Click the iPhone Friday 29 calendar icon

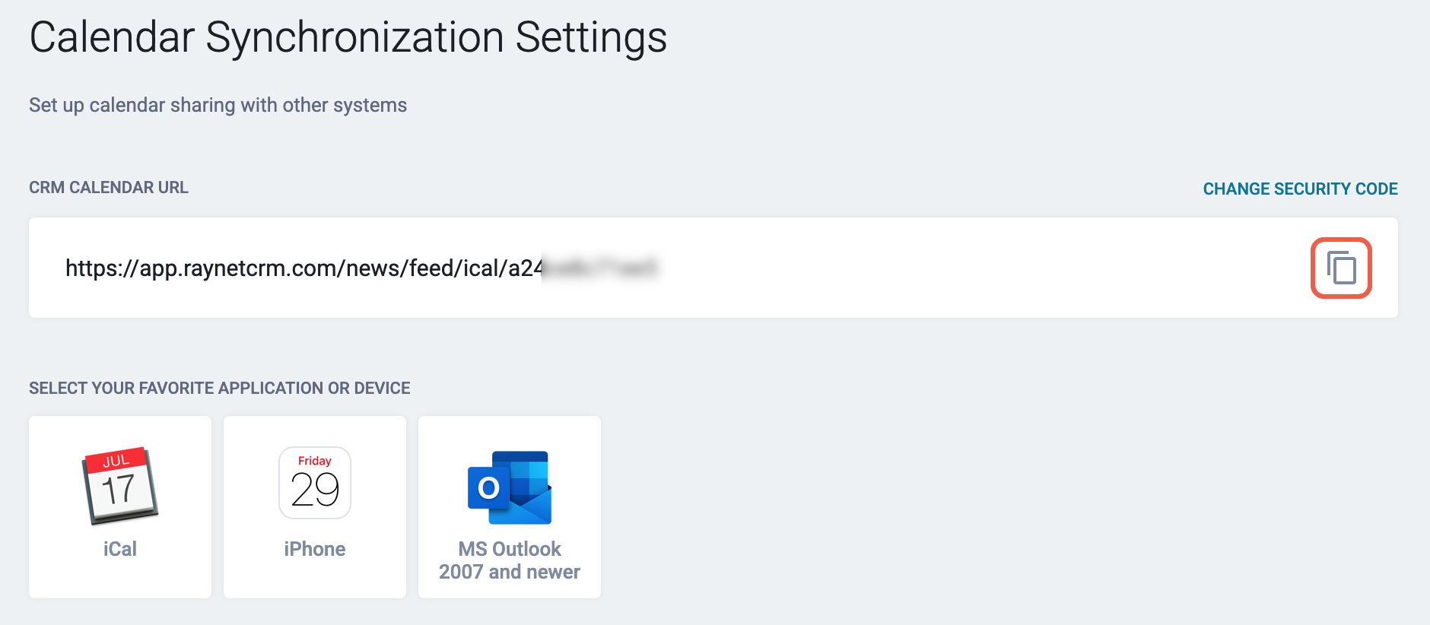click(315, 483)
